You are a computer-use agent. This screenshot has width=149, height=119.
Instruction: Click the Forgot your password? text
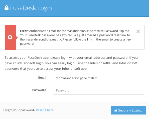coord(19,110)
